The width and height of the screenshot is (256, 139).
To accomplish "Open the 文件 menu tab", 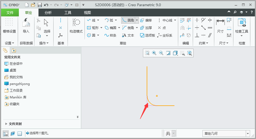I will pos(10,13).
